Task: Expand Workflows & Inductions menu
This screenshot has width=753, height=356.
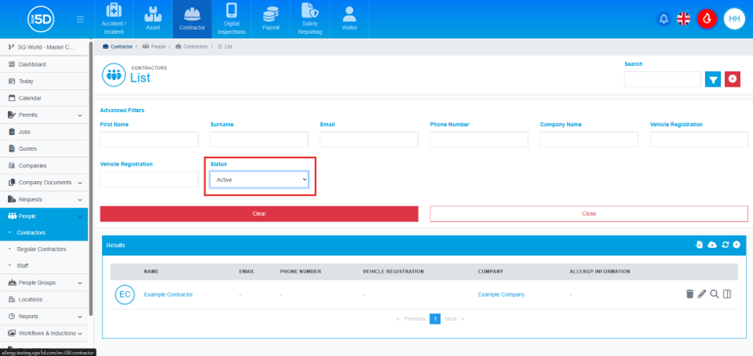Action: pyautogui.click(x=44, y=333)
